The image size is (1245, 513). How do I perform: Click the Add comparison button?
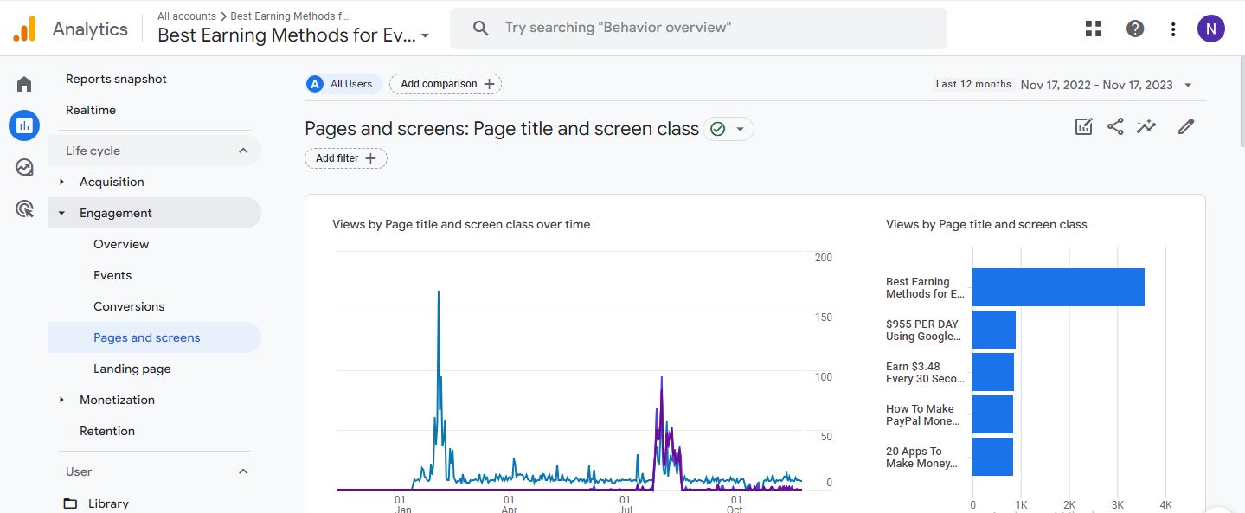tap(446, 84)
